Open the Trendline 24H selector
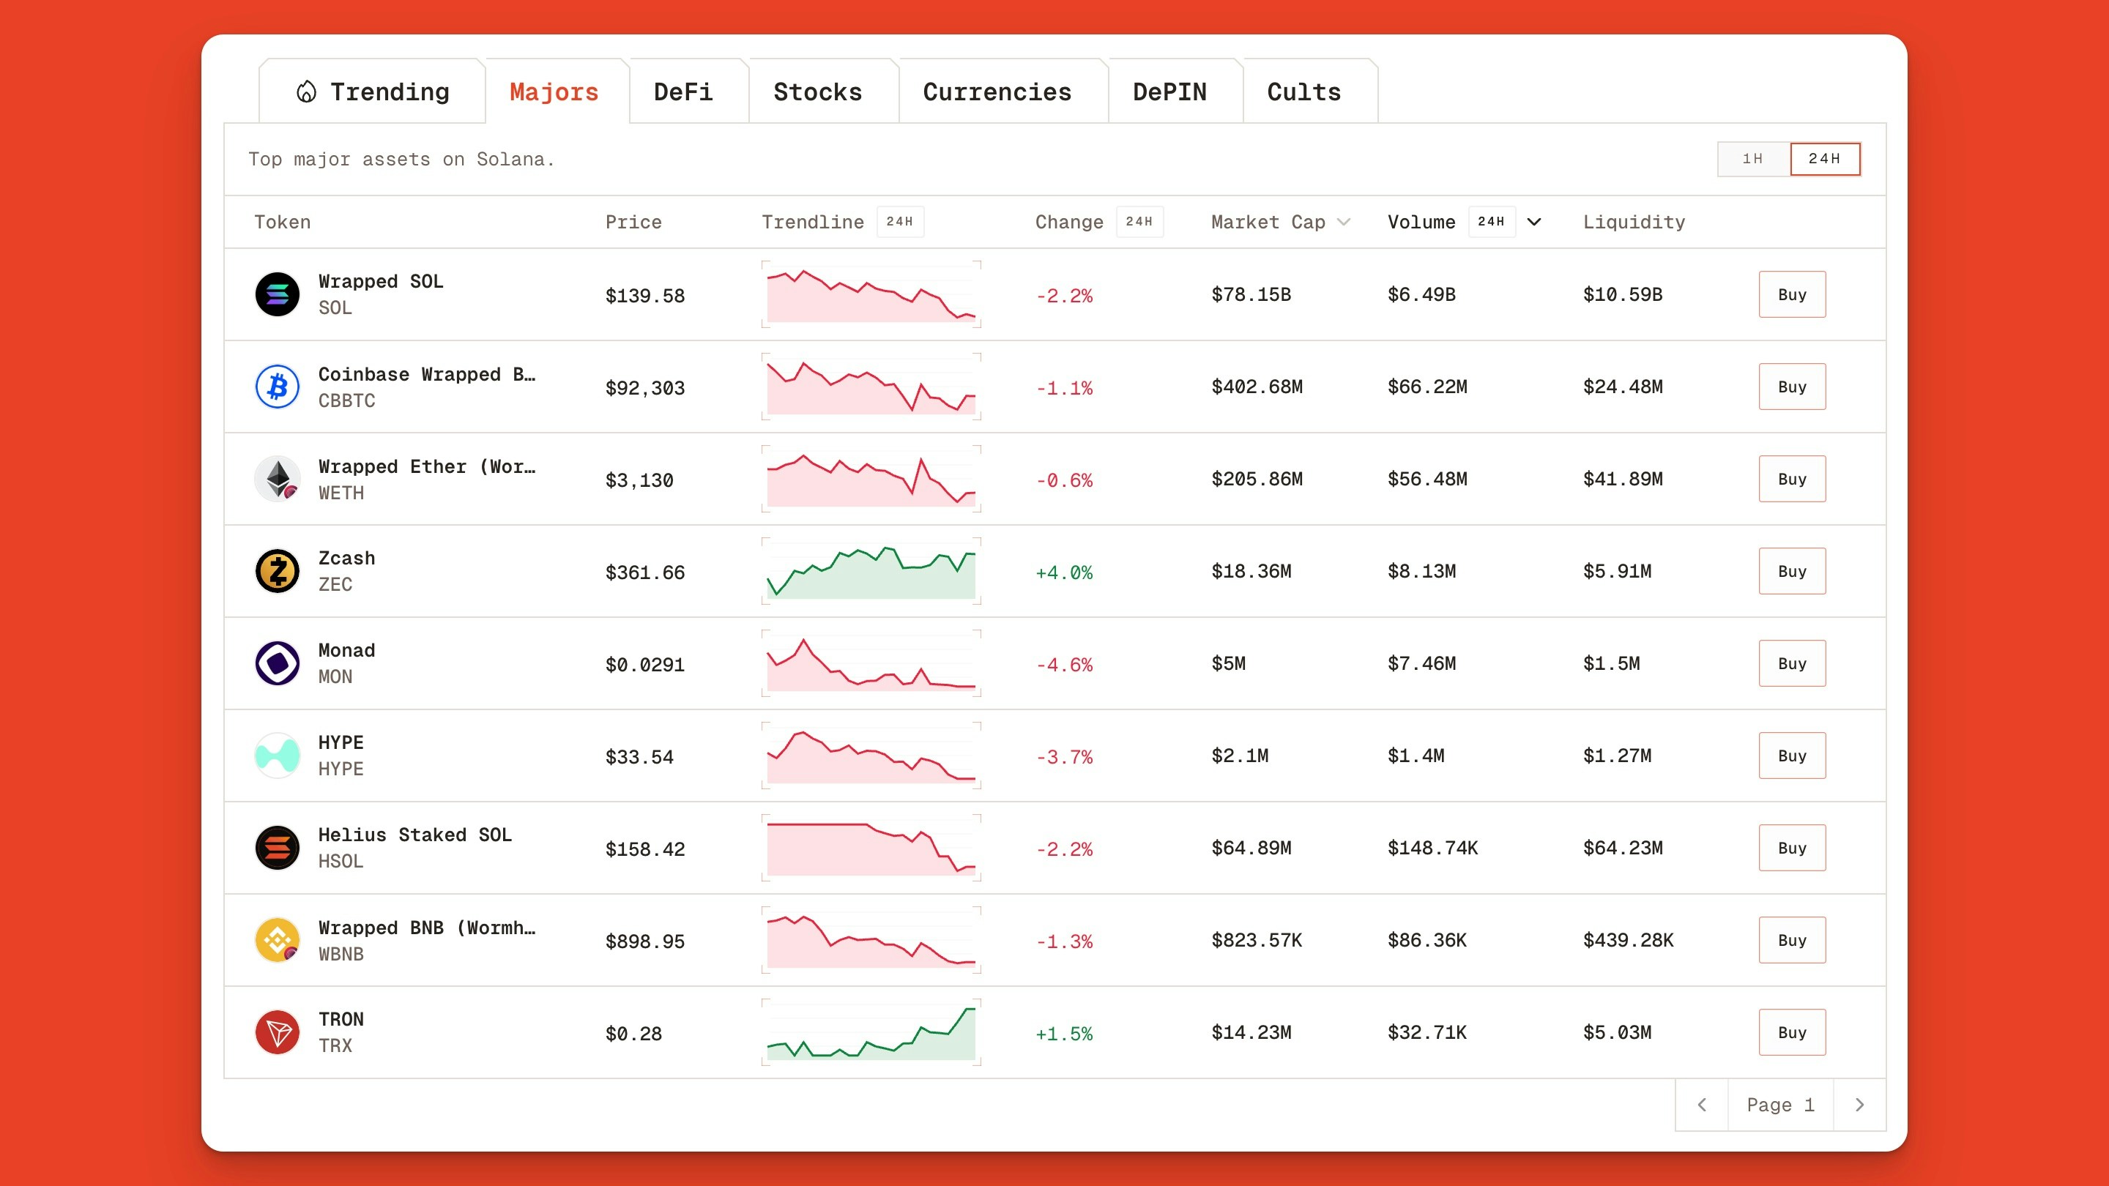The height and width of the screenshot is (1186, 2109). click(901, 222)
